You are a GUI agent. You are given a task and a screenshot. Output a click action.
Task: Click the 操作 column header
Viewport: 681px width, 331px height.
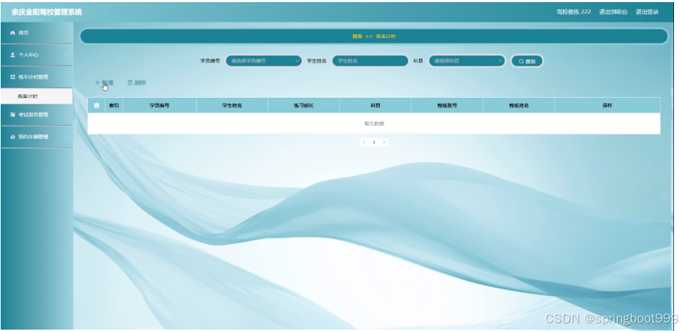pyautogui.click(x=607, y=105)
